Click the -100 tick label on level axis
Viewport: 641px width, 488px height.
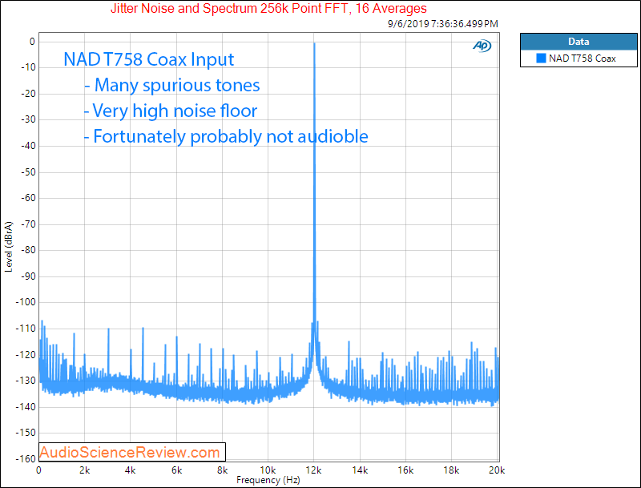[x=26, y=302]
